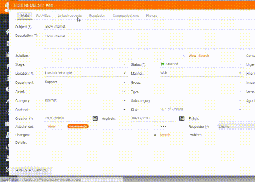Expand the Manner dropdown set to Web

(x=202, y=73)
